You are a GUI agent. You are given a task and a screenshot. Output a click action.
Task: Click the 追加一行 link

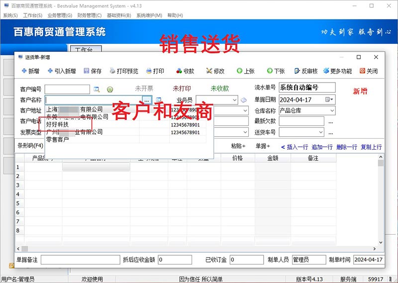point(322,147)
